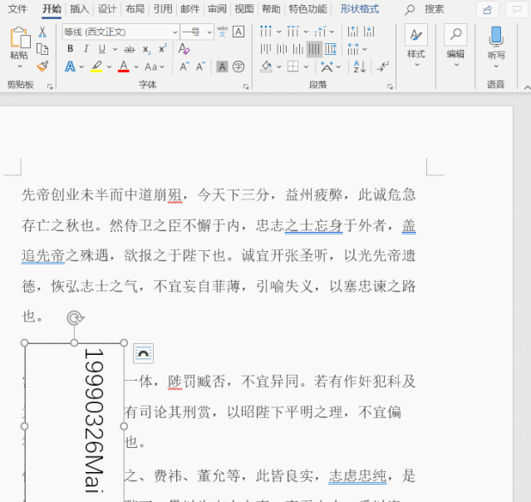Viewport: 531px width, 502px height.
Task: Click the 编辑 editing button
Action: point(455,43)
